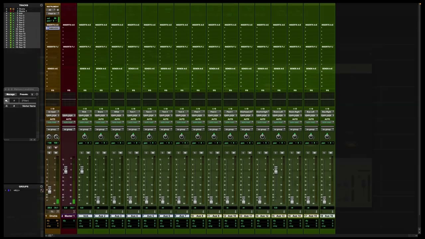Image resolution: width=425 pixels, height=239 pixels.
Task: Open the Tracks list popup menu
Action: 41,5
